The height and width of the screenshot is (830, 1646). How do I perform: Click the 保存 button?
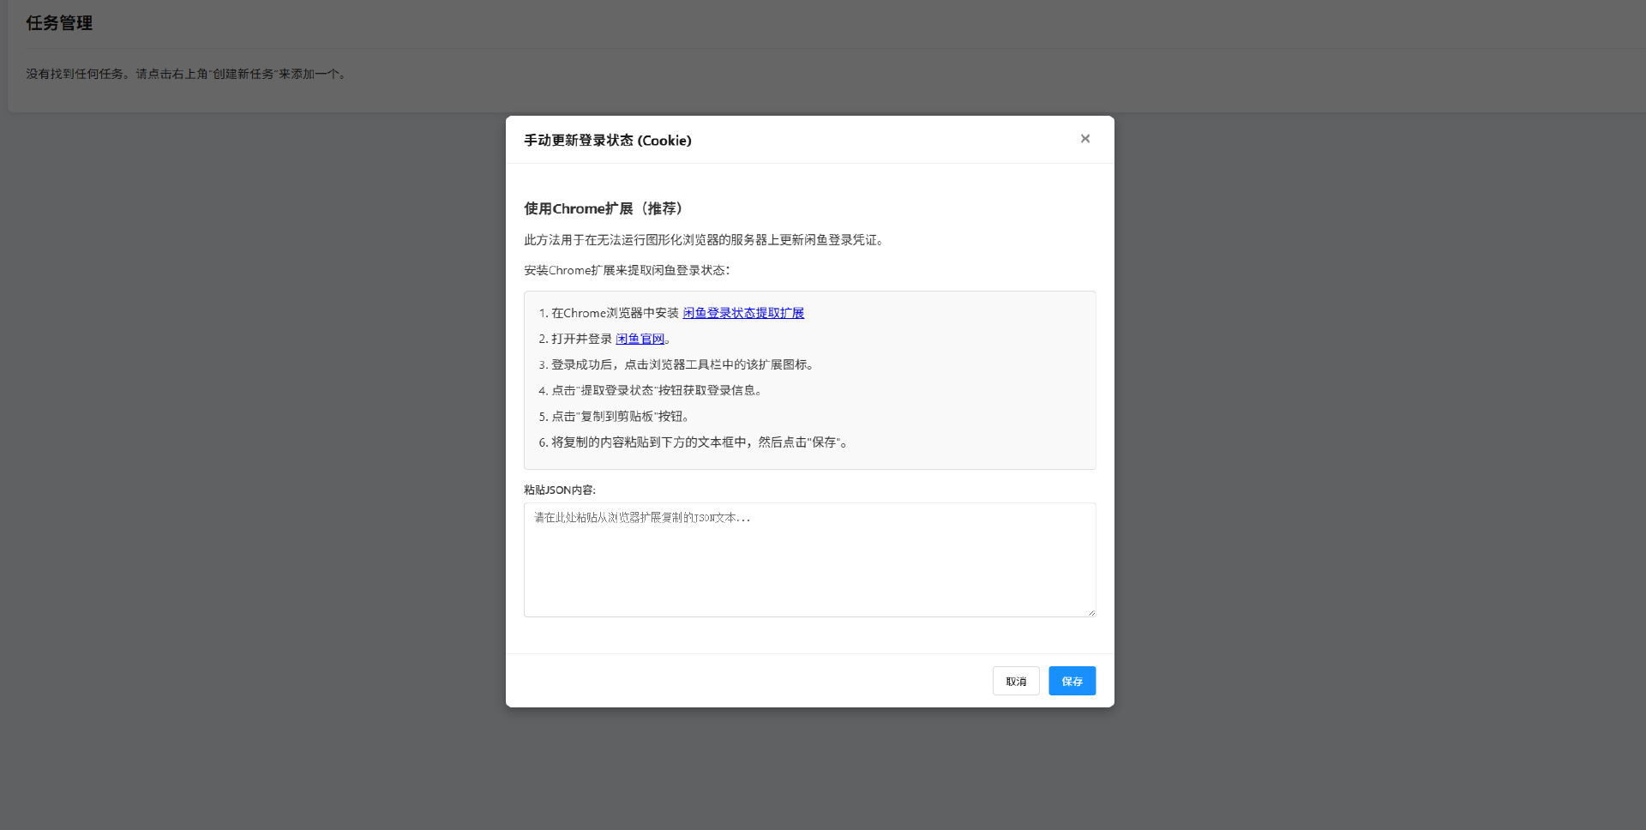tap(1072, 681)
